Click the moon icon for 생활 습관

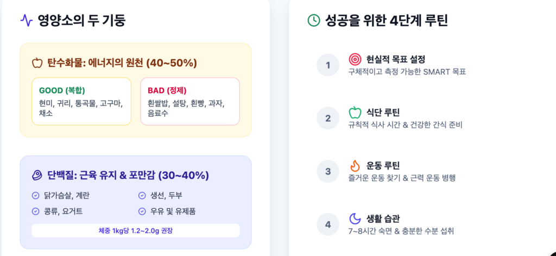click(x=355, y=218)
